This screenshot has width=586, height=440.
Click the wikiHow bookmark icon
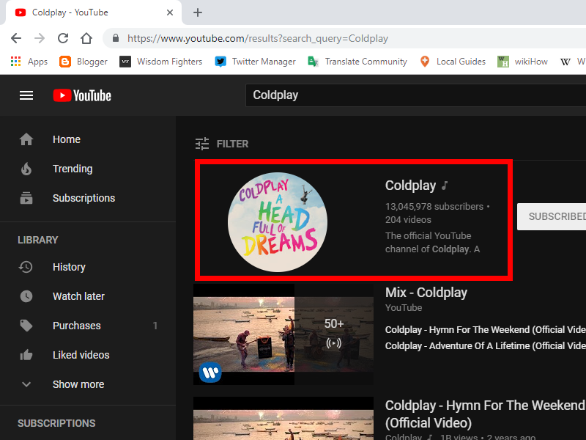tap(503, 62)
